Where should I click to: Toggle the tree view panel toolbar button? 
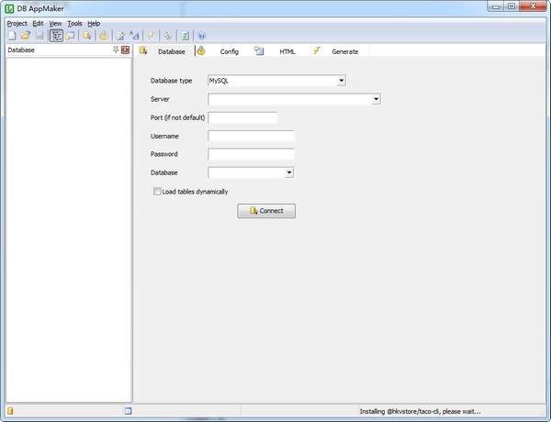tap(55, 36)
